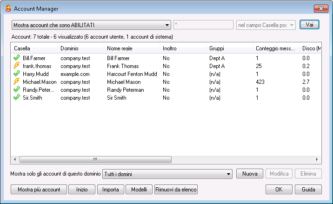Image resolution: width=333 pixels, height=204 pixels.
Task: Click message count 25 cell
Action: pos(259,66)
